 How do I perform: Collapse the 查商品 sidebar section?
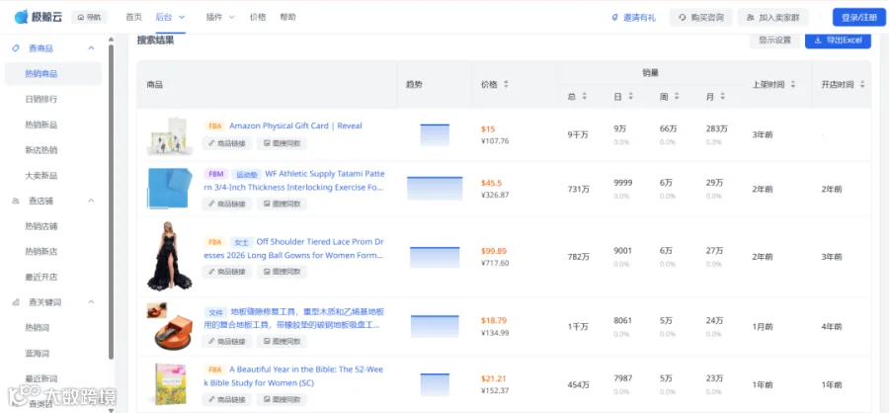tap(91, 48)
